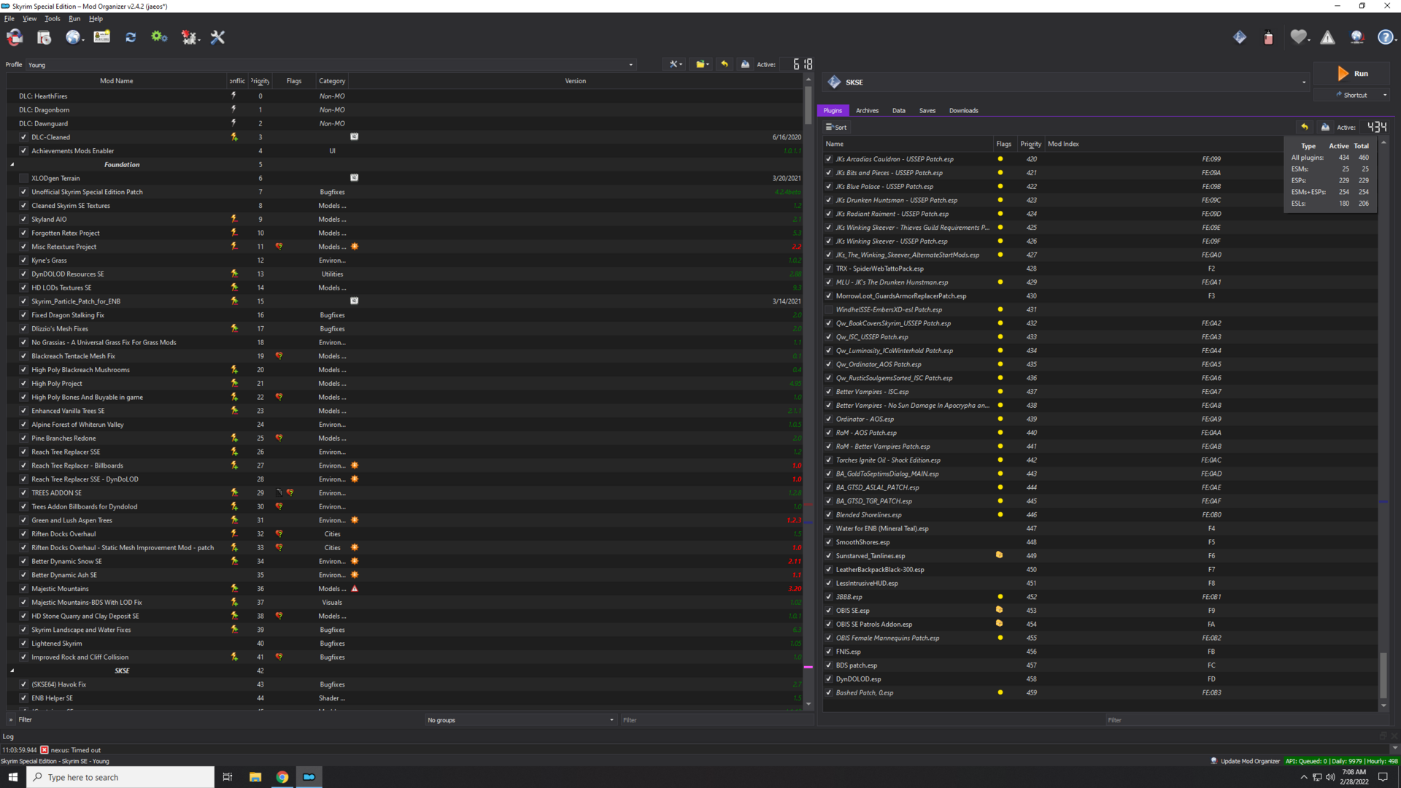Open the No groups dropdown

pyautogui.click(x=521, y=720)
